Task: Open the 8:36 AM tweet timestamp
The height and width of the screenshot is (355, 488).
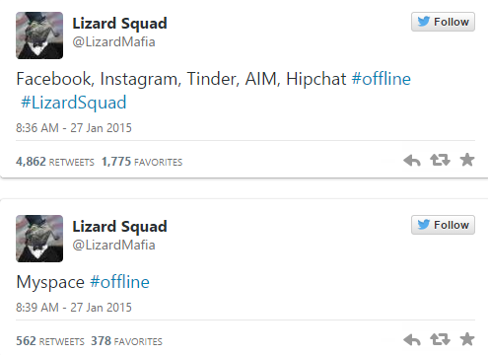Action: tap(74, 128)
